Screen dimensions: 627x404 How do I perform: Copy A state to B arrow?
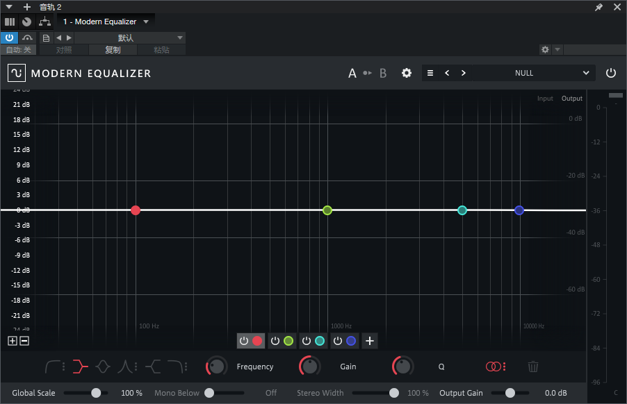click(368, 73)
